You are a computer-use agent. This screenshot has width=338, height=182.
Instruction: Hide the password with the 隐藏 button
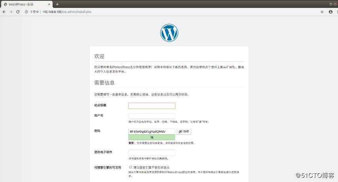point(184,131)
